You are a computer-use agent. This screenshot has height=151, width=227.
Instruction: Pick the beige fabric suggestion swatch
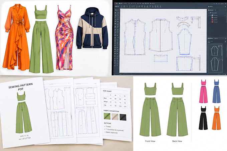115,117
